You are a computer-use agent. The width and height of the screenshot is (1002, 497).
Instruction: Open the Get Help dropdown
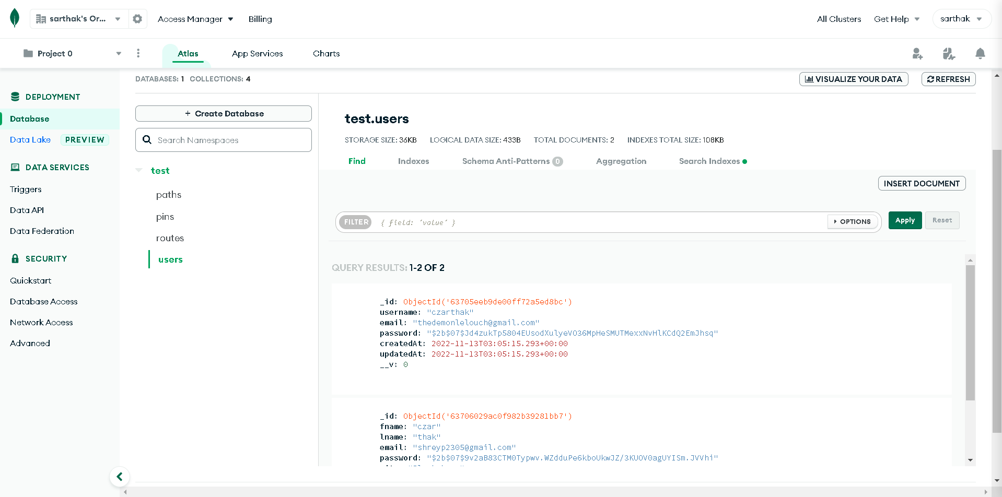click(x=896, y=19)
